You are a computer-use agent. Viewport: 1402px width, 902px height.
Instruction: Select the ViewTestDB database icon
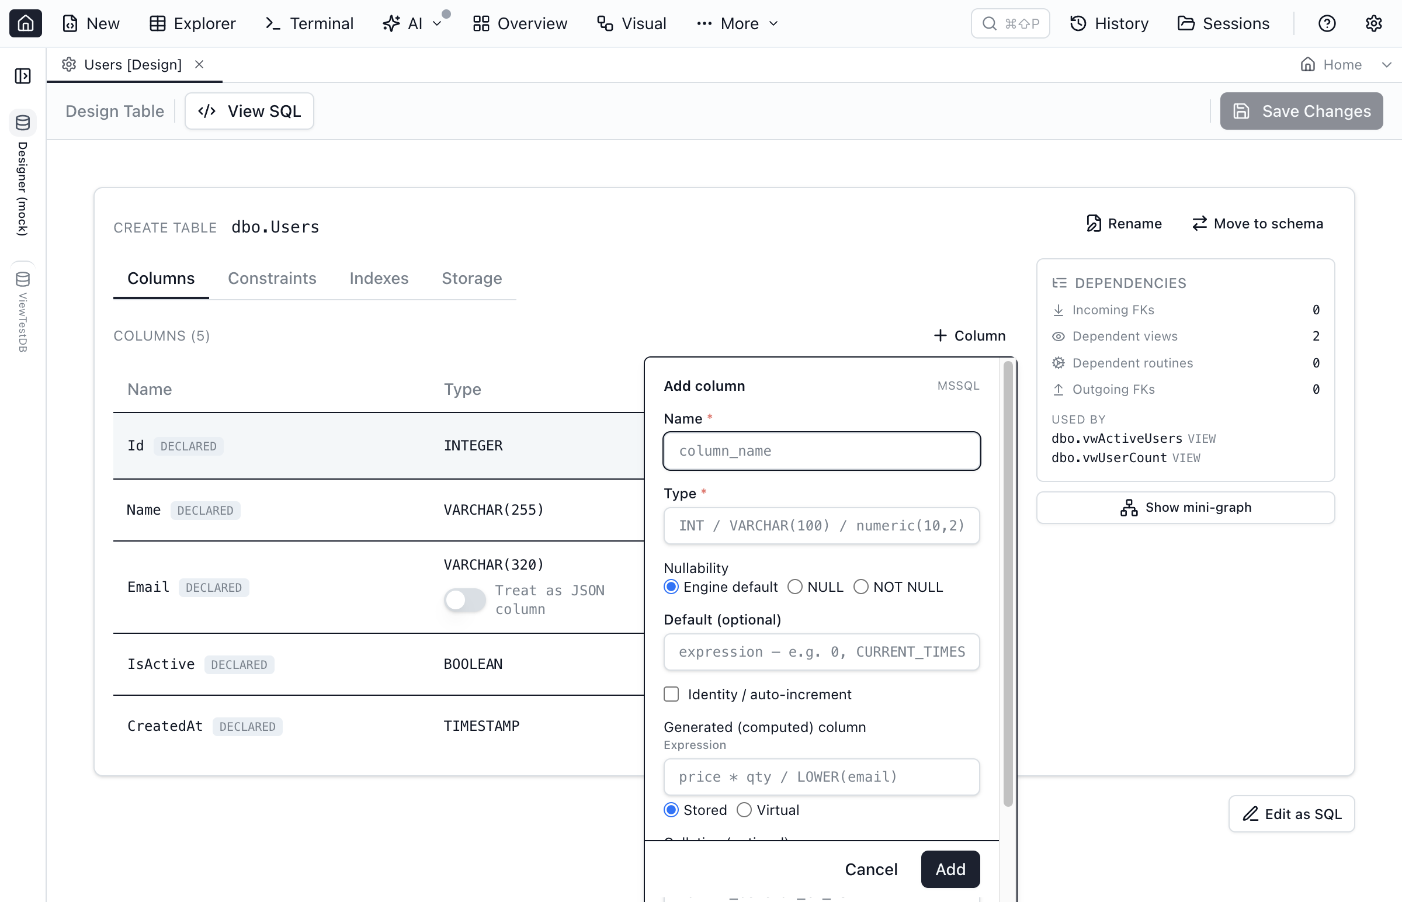pos(23,279)
